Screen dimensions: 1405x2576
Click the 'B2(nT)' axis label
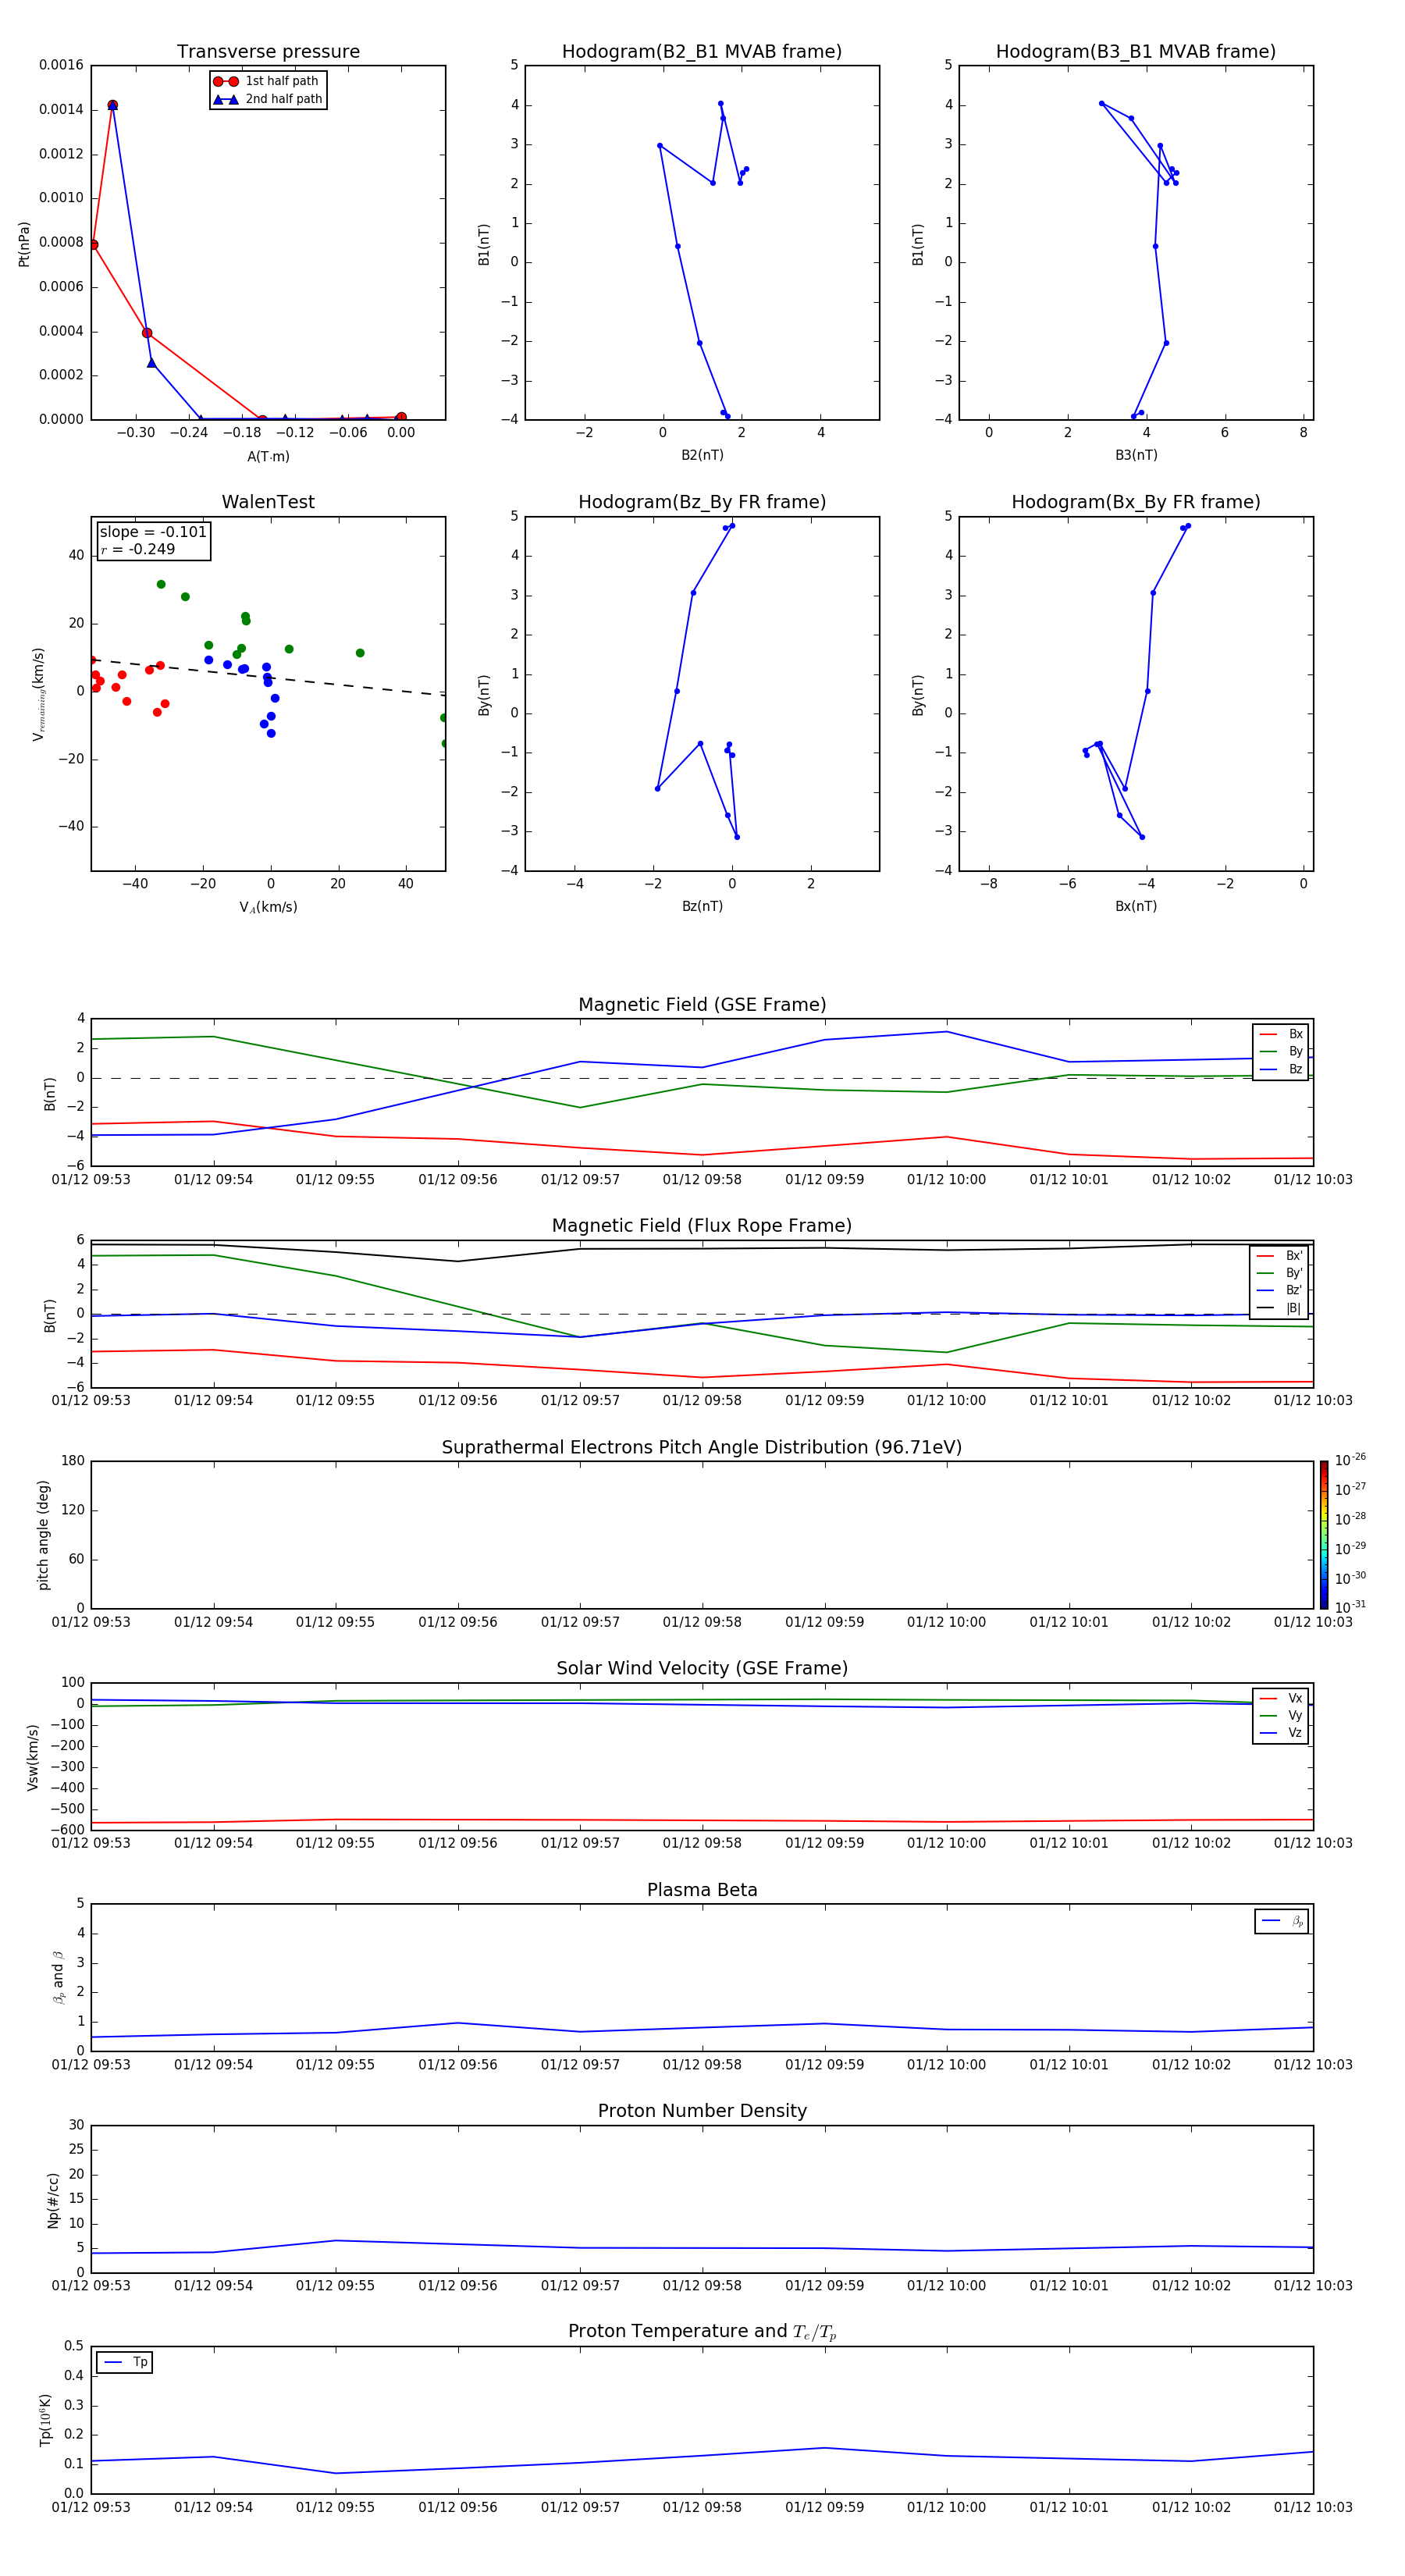point(702,455)
